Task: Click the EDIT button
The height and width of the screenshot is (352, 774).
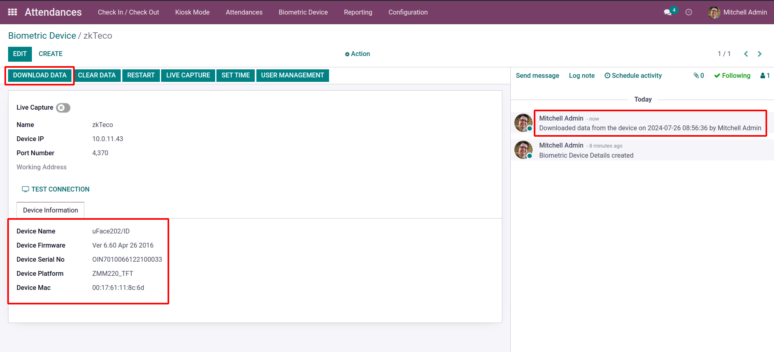Action: (x=20, y=54)
